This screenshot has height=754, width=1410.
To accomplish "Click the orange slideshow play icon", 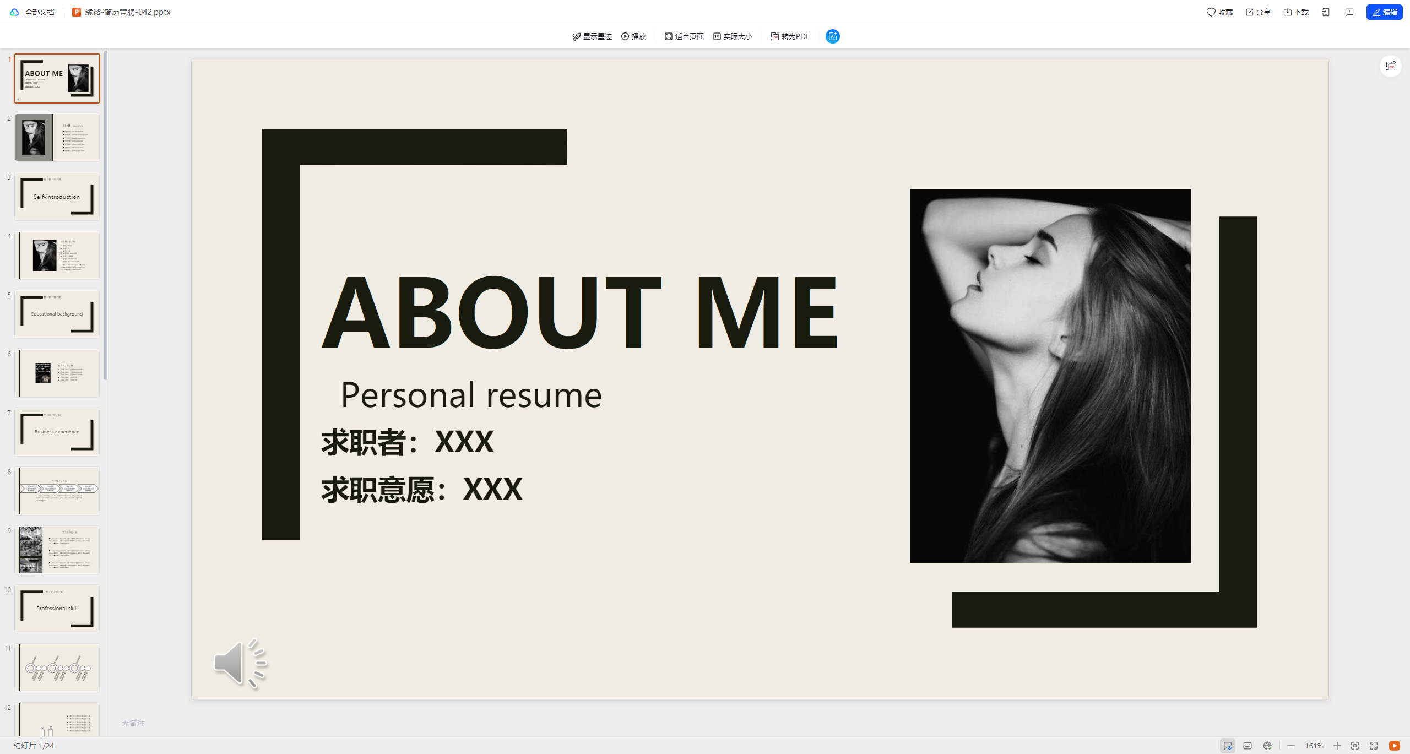I will point(1395,746).
